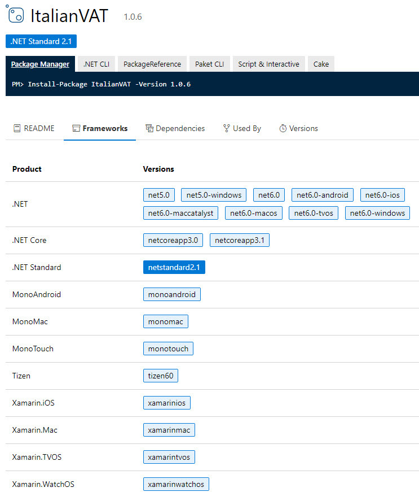
Task: Click the ItalianVAT package icon
Action: pos(15,14)
